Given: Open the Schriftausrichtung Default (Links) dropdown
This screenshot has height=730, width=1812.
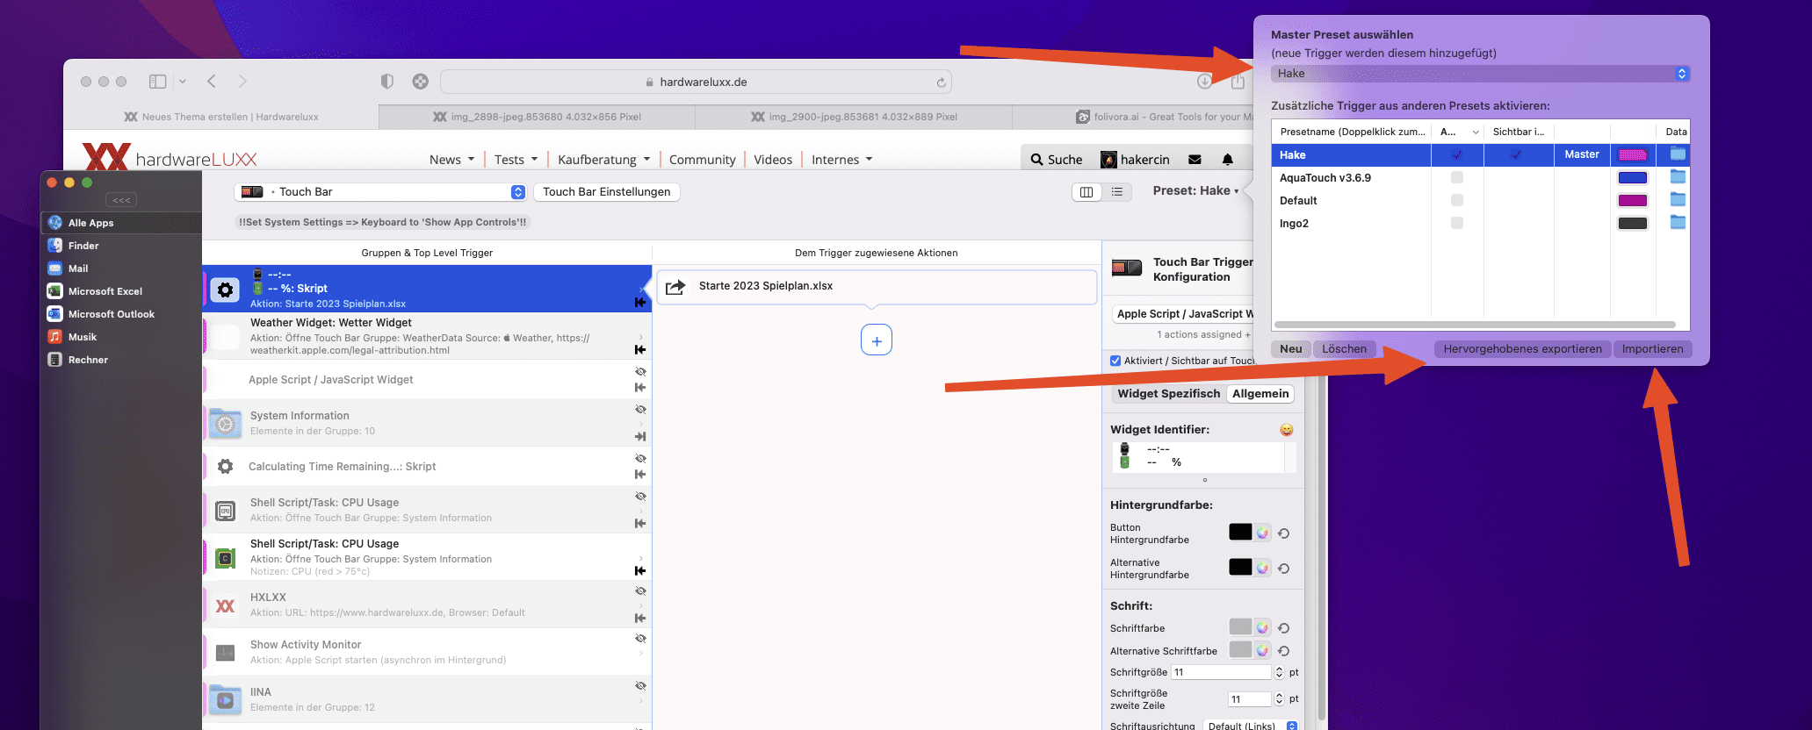Looking at the screenshot, I should click(1251, 726).
